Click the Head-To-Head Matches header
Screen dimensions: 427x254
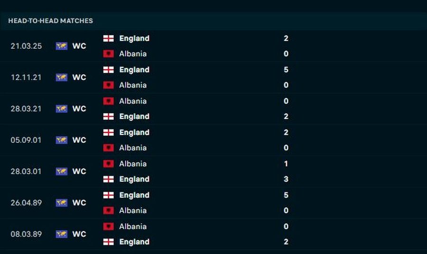51,21
